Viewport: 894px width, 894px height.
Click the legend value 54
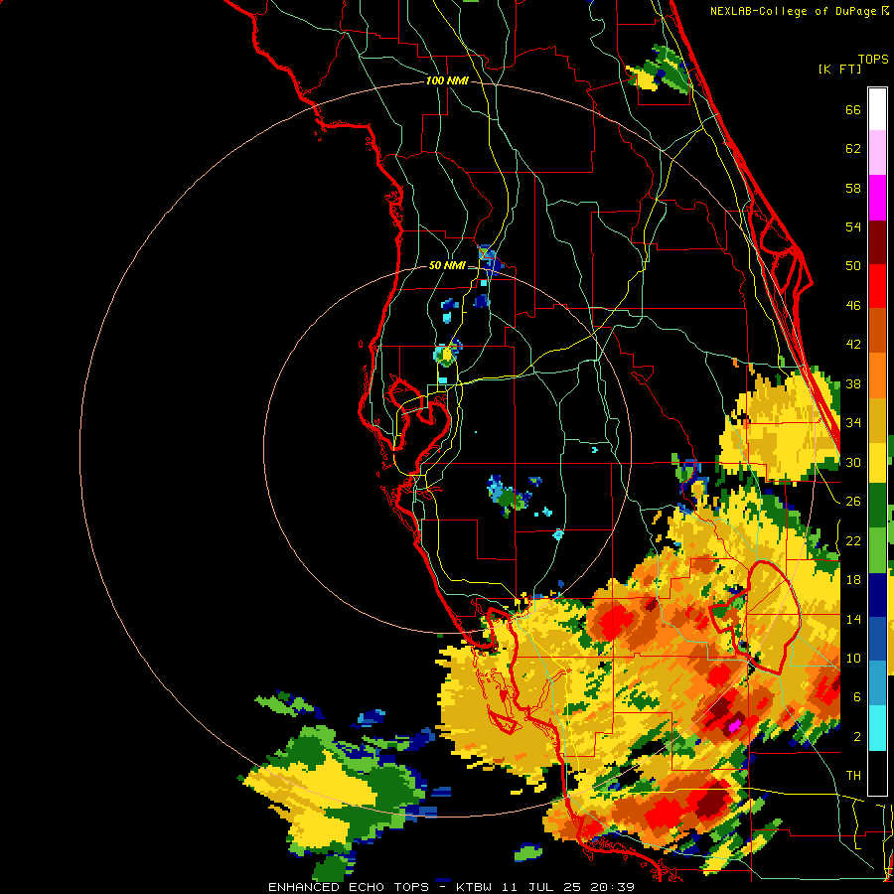853,226
